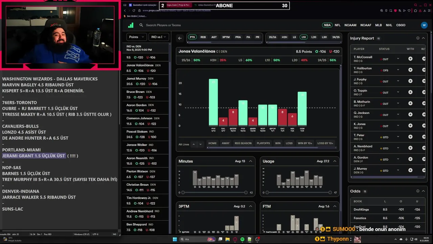Click the Odds panel info icon
Image resolution: width=433 pixels, height=244 pixels.
[x=418, y=191]
